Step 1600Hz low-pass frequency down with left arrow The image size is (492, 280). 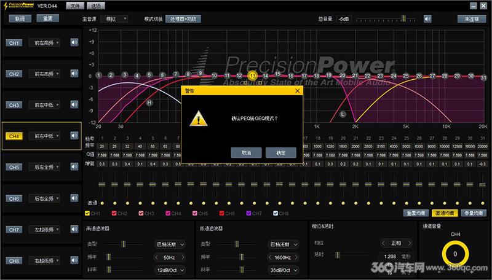click(x=270, y=257)
